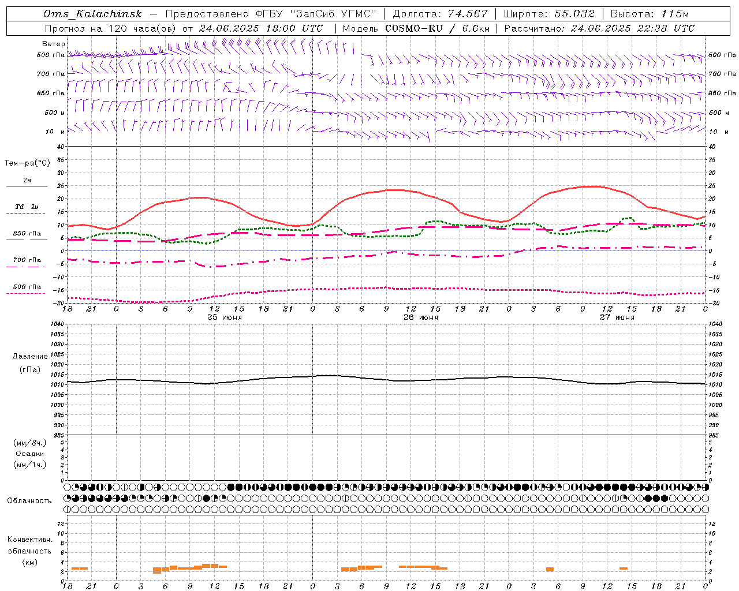Click the (мм/3ч.) precipitation unit label
Viewport: 739px width, 591px height.
click(30, 443)
